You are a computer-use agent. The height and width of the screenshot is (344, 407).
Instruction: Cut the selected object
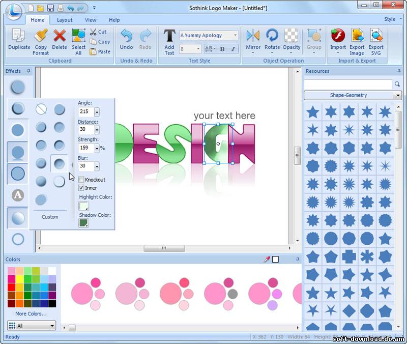[98, 32]
